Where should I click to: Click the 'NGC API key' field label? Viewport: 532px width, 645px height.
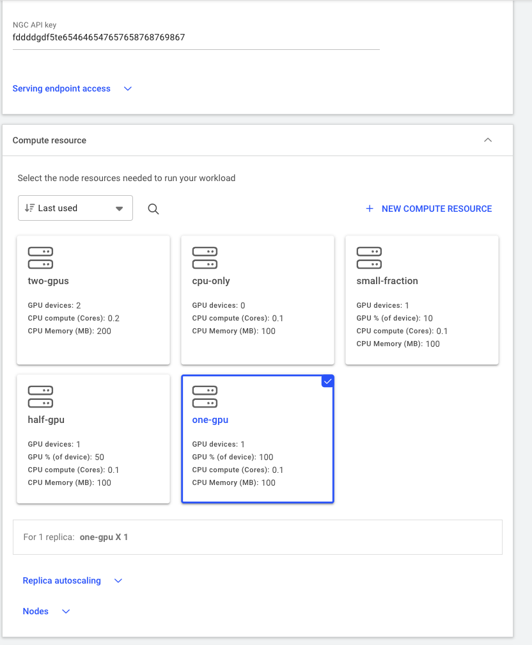[x=35, y=25]
